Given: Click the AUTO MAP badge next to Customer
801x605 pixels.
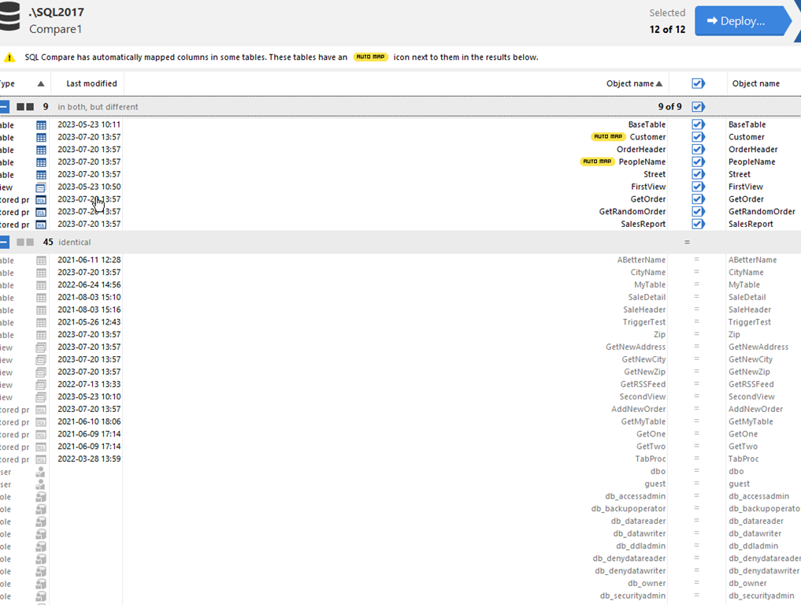Looking at the screenshot, I should [x=607, y=137].
